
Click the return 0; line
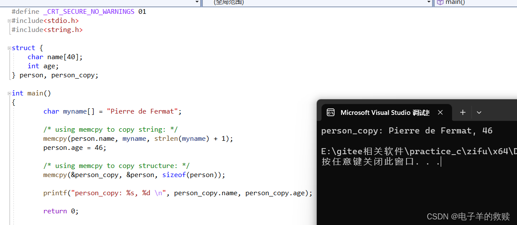click(61, 211)
